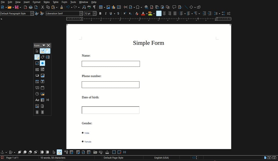Open the Font Size dropdown arrow
The width and height of the screenshot is (278, 161).
click(x=95, y=13)
